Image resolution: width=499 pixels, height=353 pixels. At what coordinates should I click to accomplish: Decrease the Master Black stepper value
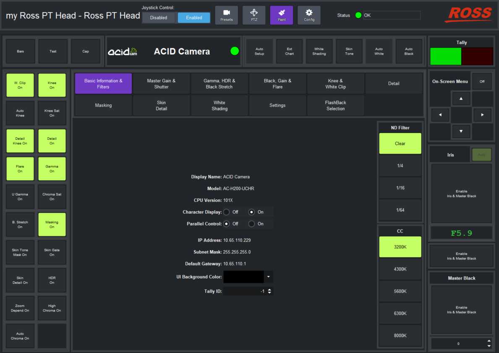[489, 346]
